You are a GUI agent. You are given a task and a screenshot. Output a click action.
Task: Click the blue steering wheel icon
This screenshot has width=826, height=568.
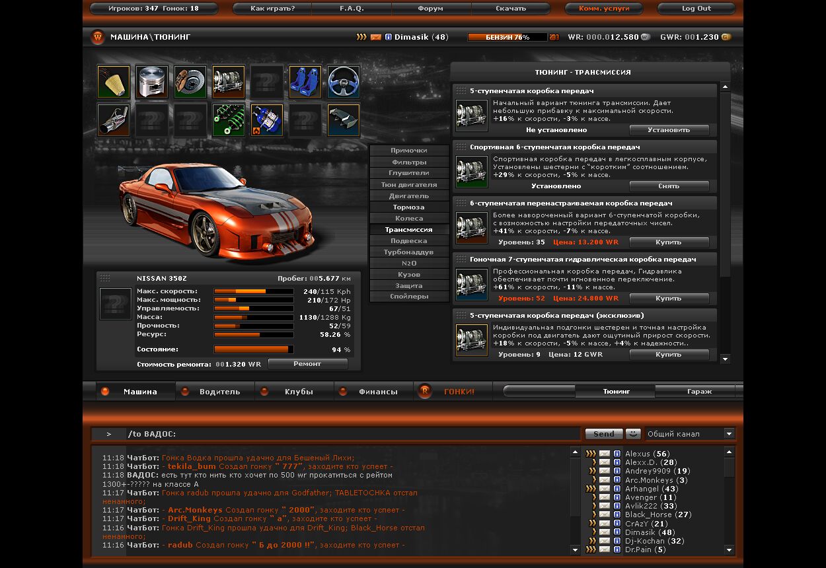tap(344, 82)
